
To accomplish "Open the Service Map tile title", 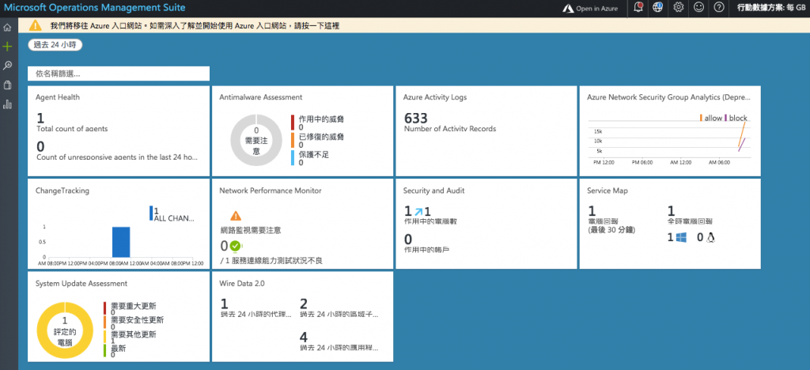I will 607,191.
